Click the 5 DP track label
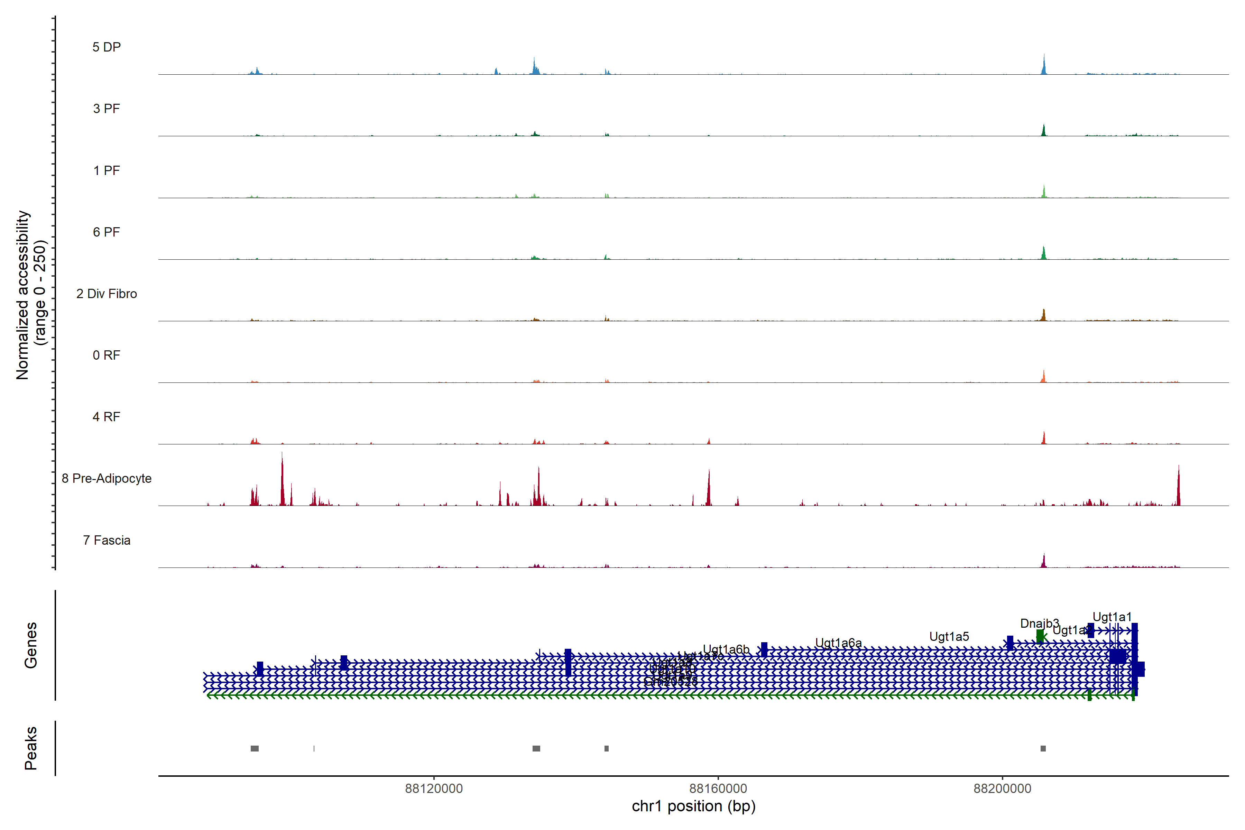The width and height of the screenshot is (1245, 830). pyautogui.click(x=107, y=47)
